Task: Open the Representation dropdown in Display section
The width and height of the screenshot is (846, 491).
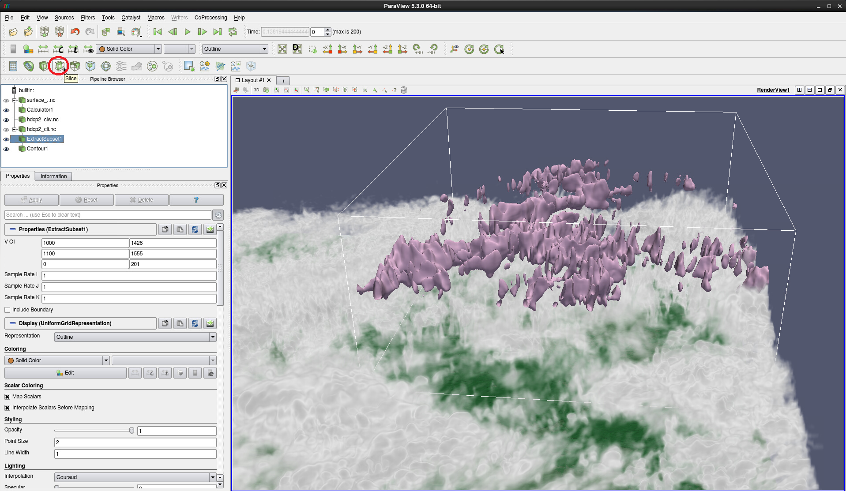Action: click(135, 337)
